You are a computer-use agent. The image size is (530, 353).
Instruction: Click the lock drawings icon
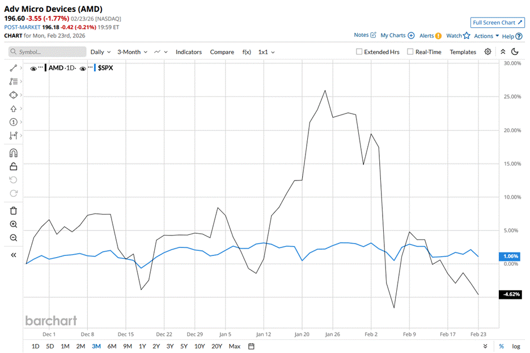pyautogui.click(x=14, y=166)
